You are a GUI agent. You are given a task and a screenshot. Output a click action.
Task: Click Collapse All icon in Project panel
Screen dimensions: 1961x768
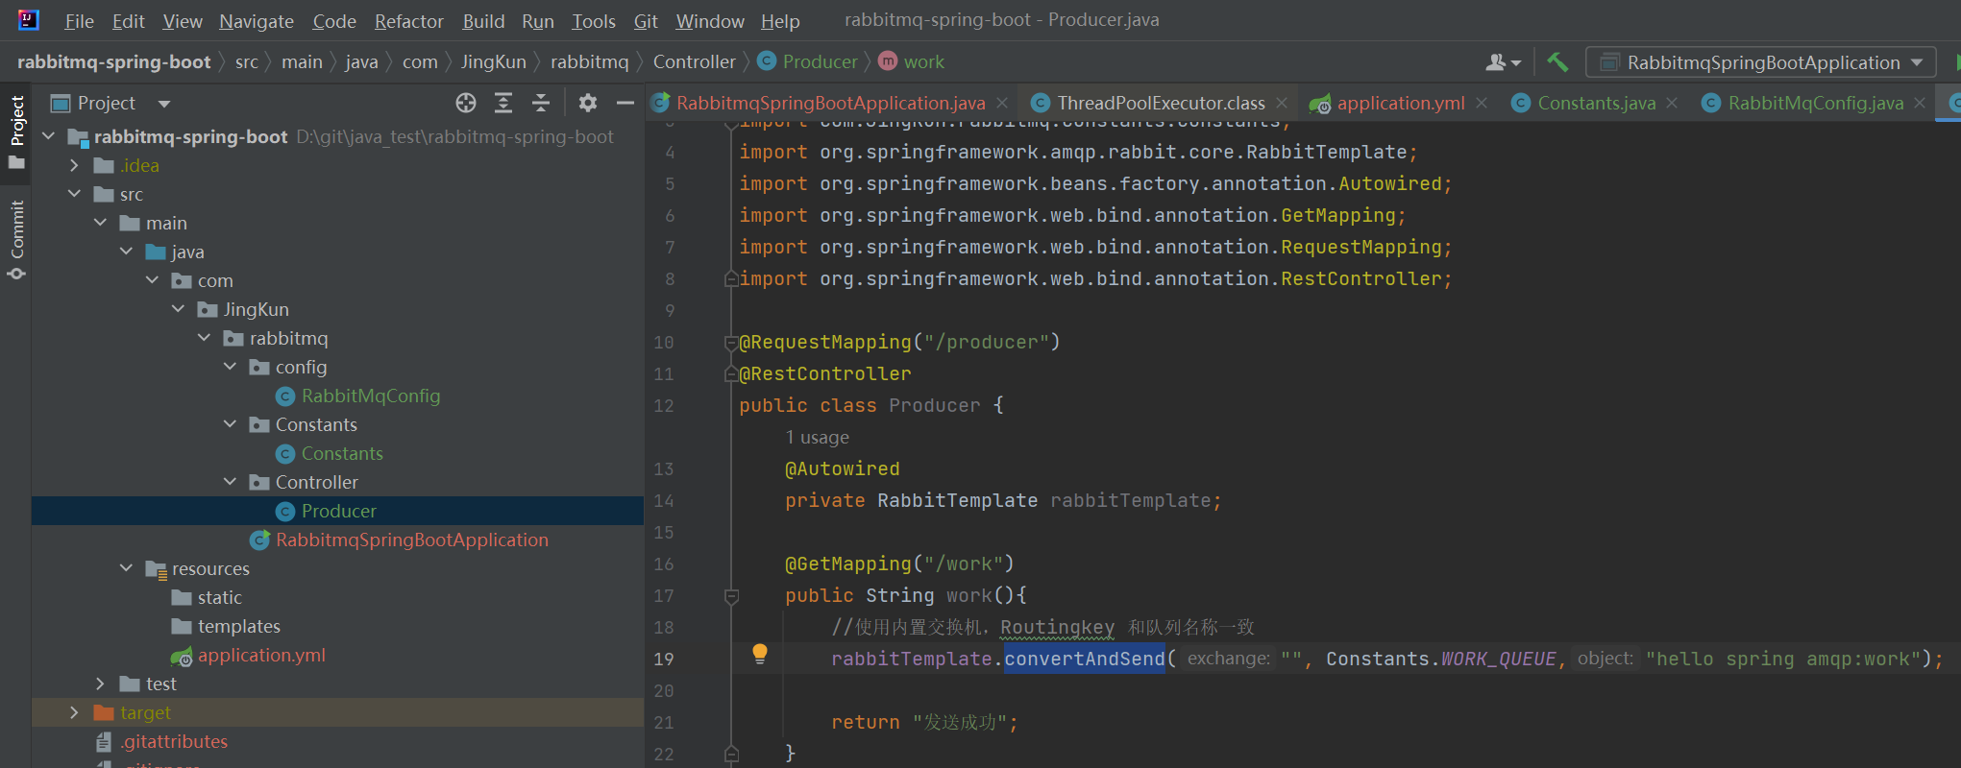(541, 103)
